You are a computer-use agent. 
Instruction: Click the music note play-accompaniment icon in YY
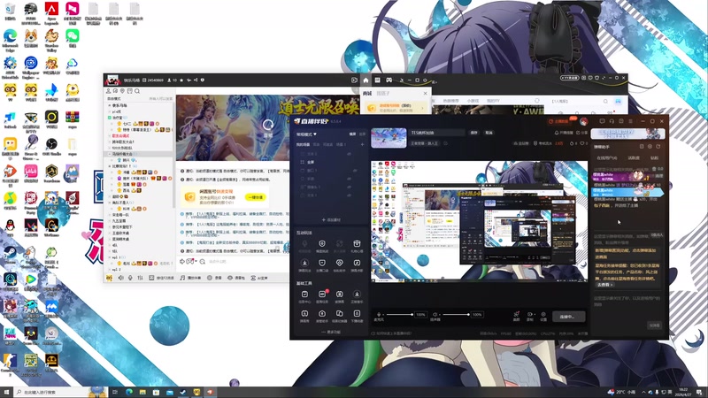pyautogui.click(x=182, y=278)
